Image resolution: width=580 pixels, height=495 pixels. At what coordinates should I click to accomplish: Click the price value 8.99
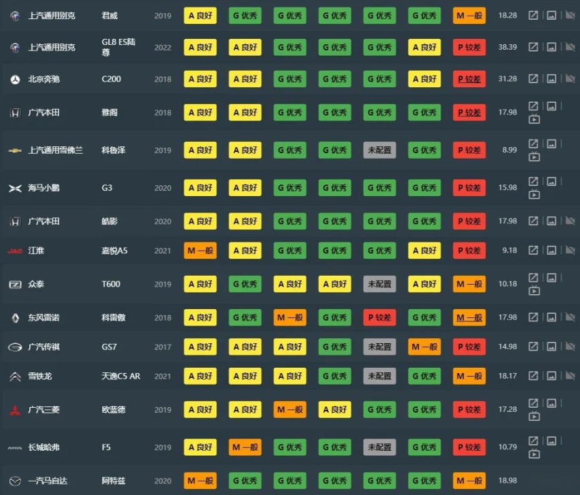pyautogui.click(x=510, y=150)
